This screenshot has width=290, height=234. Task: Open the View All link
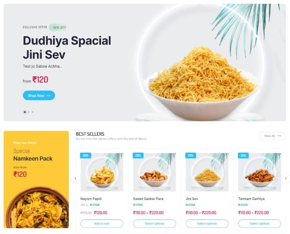pos(272,136)
